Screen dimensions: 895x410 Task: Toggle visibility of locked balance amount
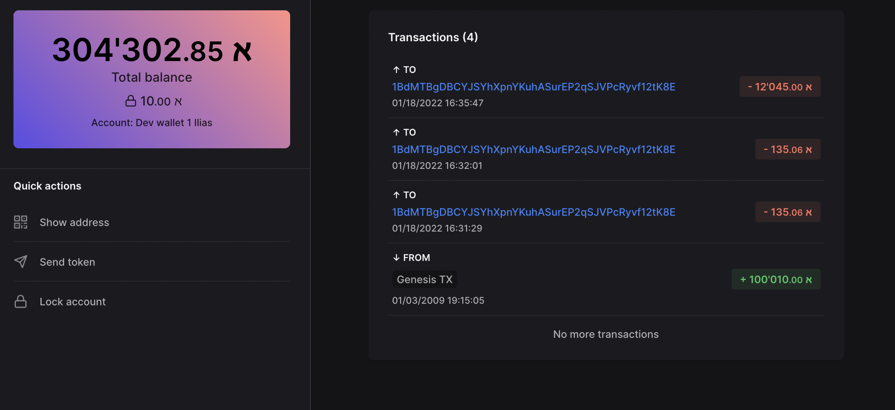(x=130, y=101)
